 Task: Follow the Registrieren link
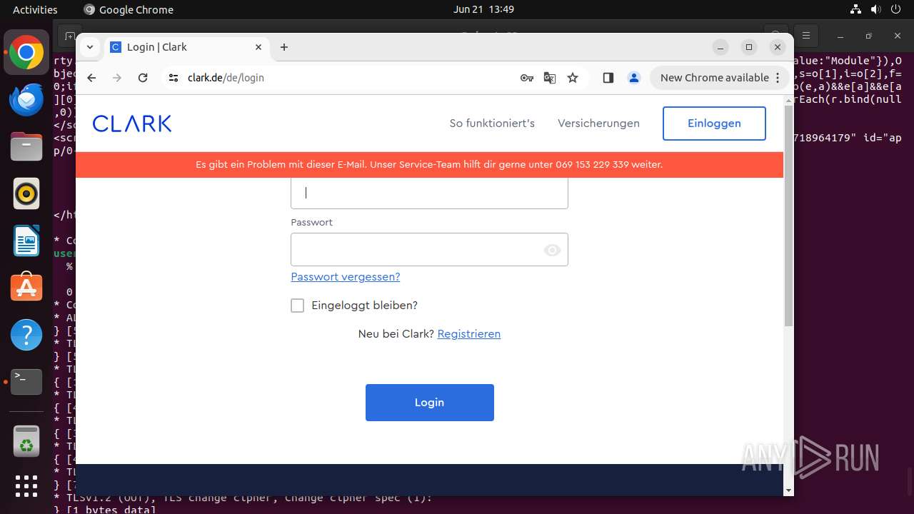pyautogui.click(x=469, y=334)
